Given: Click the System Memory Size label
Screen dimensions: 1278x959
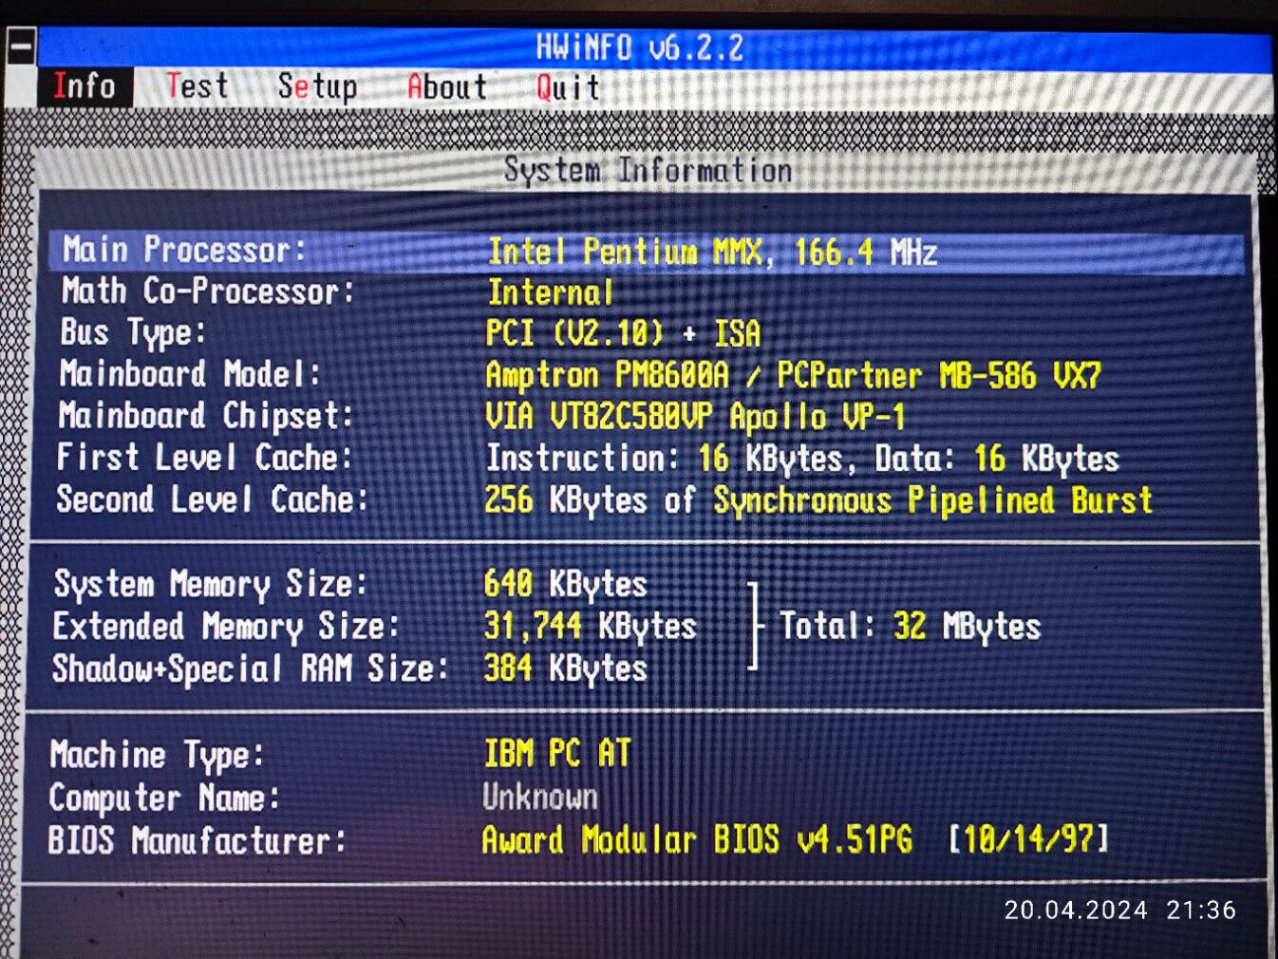Looking at the screenshot, I should coord(210,584).
